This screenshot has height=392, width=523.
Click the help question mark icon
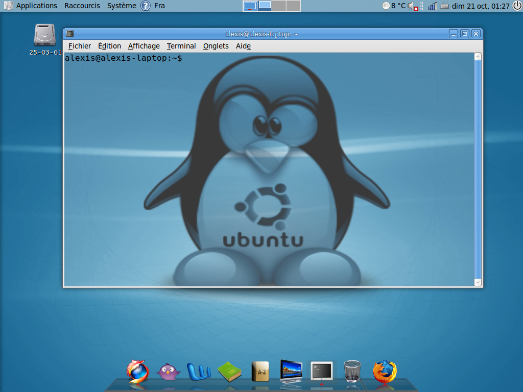146,6
